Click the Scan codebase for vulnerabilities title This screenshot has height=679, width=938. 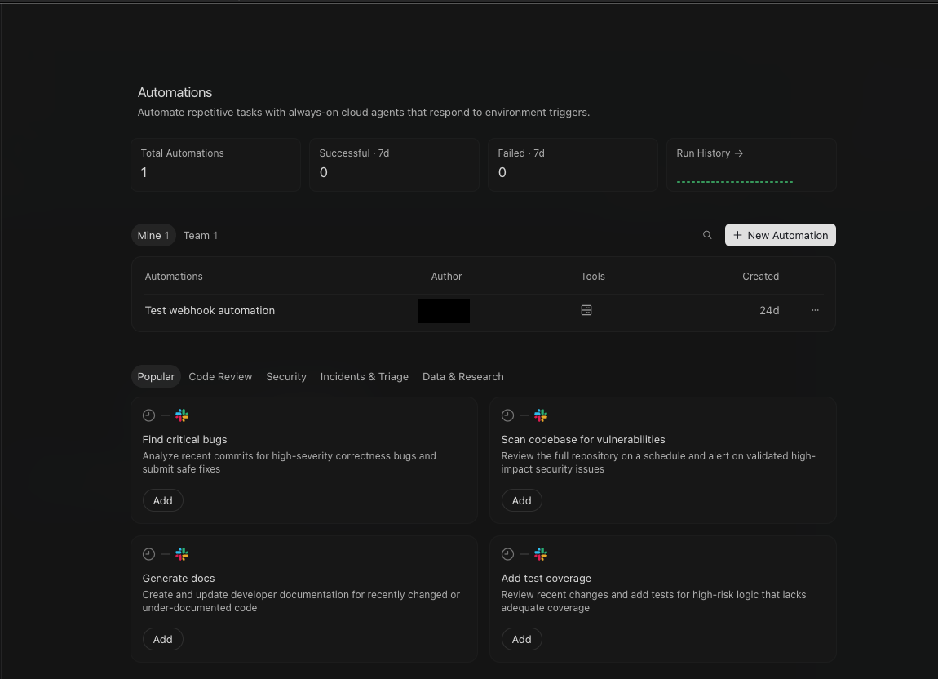click(x=583, y=440)
